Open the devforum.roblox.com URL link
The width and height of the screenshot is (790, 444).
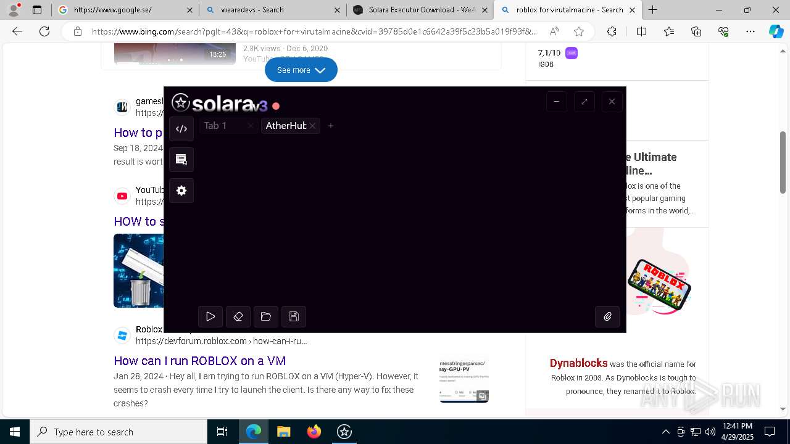(221, 341)
